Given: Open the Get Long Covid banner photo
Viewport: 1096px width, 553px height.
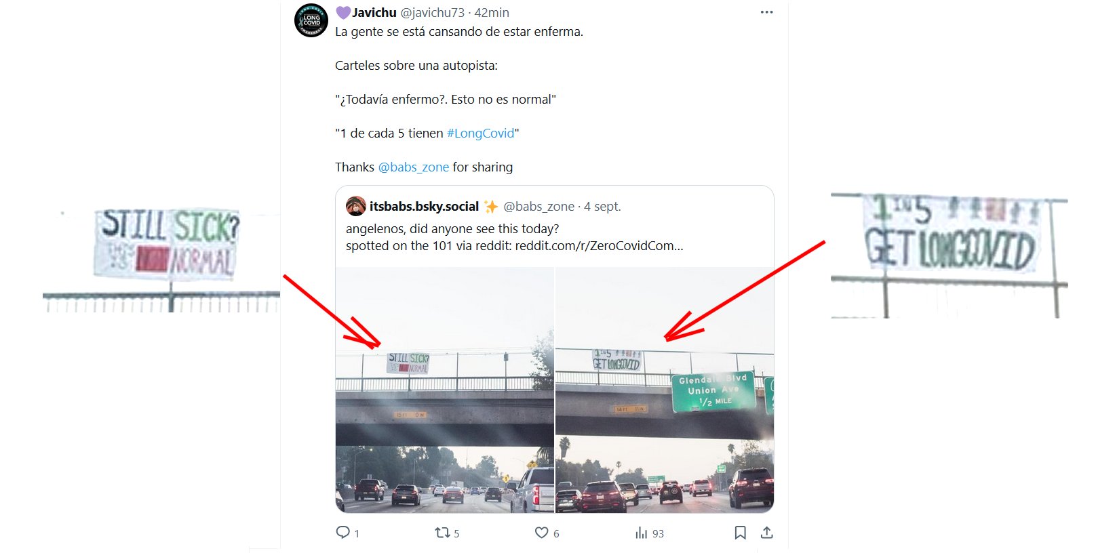Looking at the screenshot, I should [x=664, y=390].
